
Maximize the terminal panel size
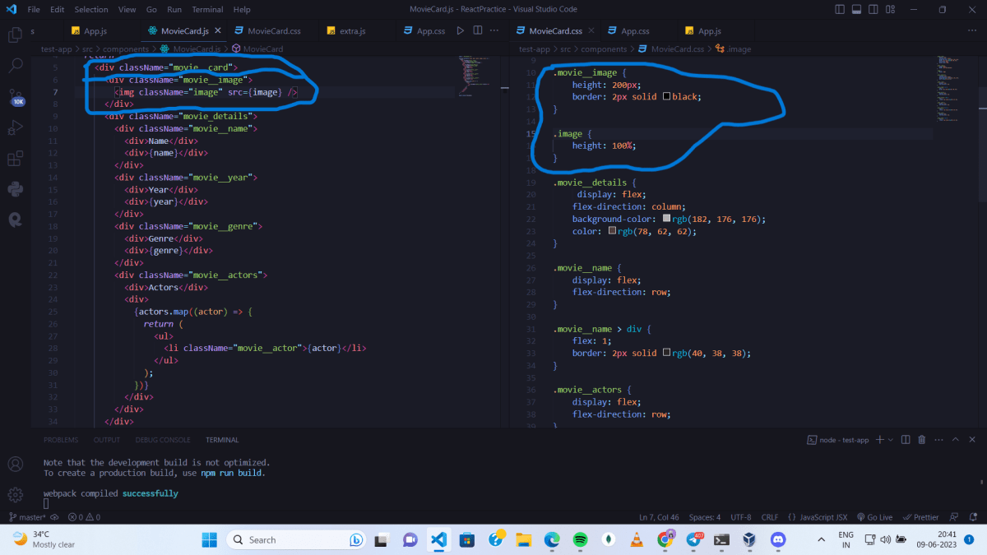[955, 440]
